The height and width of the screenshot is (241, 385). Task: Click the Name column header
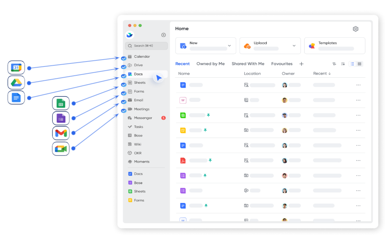184,73
